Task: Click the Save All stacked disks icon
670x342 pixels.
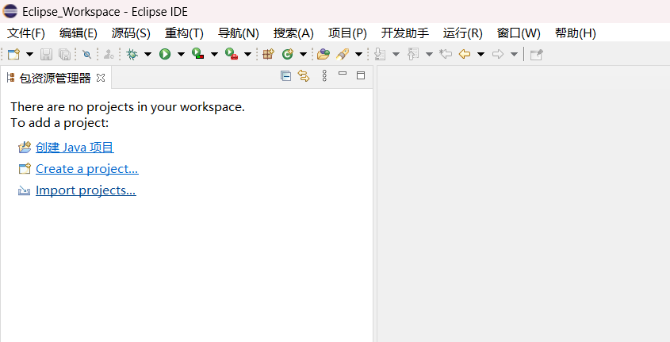Action: tap(64, 54)
